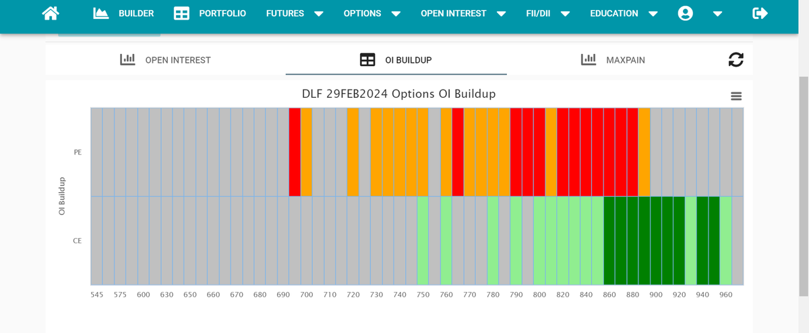Click the PE row axis label
Viewport: 809px width, 333px height.
click(x=78, y=152)
